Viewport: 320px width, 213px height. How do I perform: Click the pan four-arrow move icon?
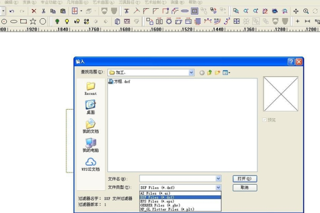(x=296, y=11)
